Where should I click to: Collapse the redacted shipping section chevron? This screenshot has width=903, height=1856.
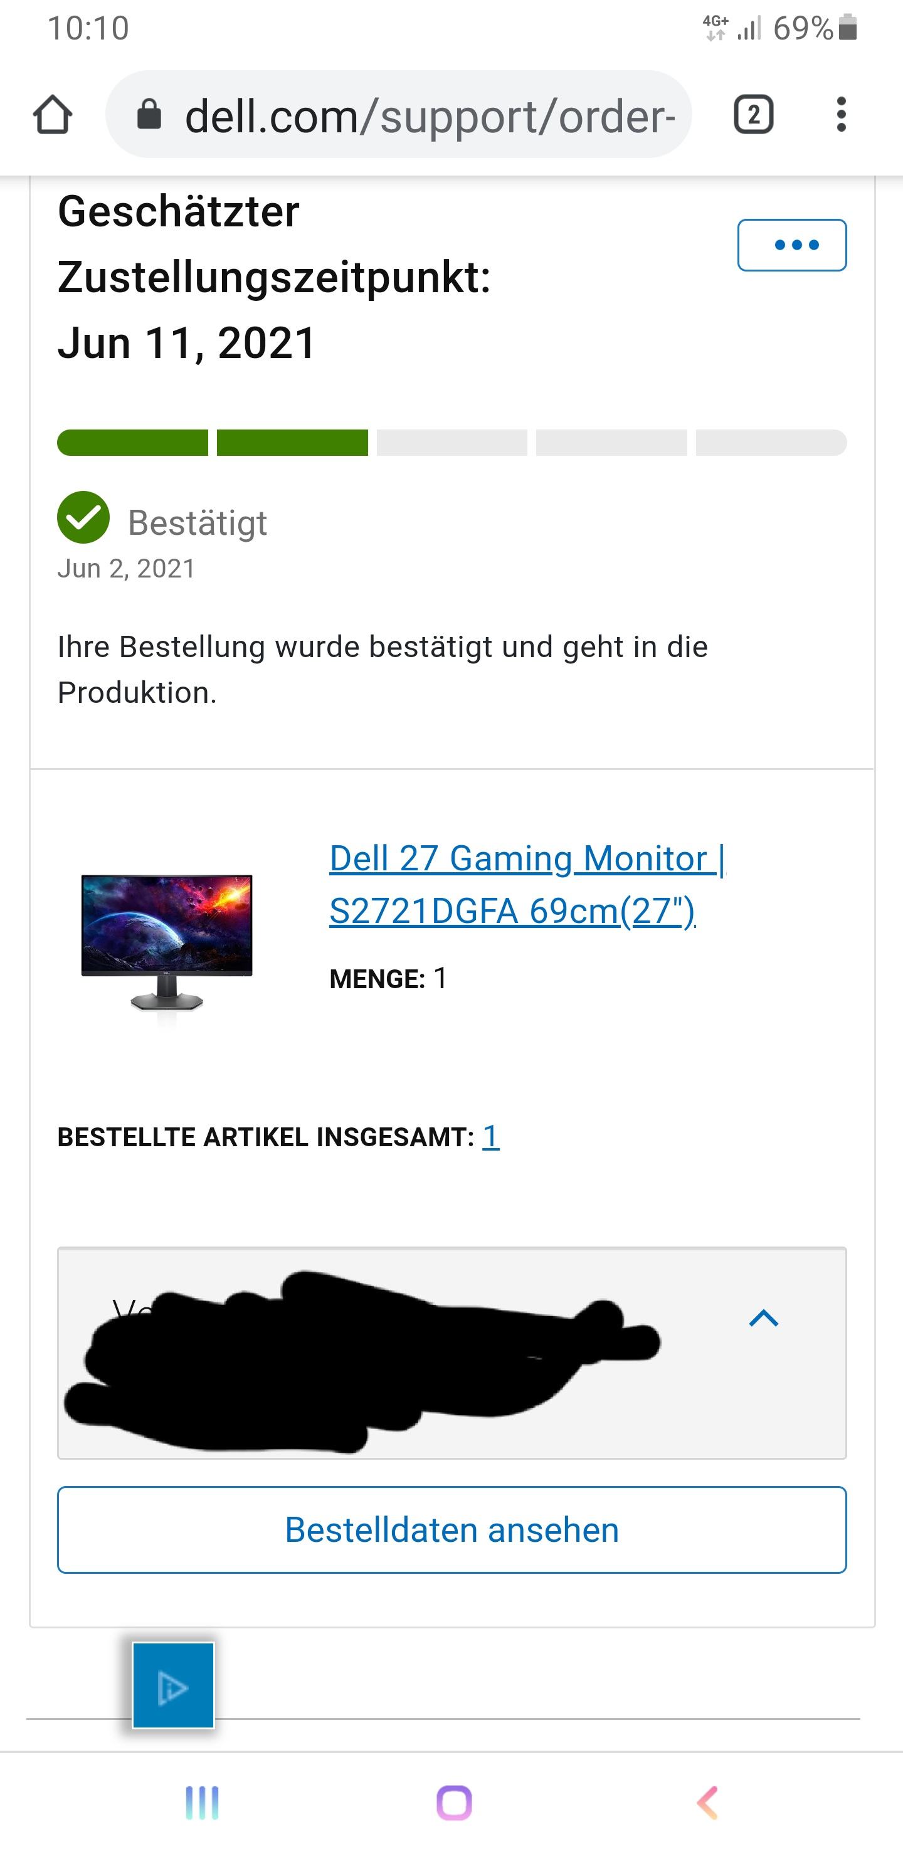(x=763, y=1318)
